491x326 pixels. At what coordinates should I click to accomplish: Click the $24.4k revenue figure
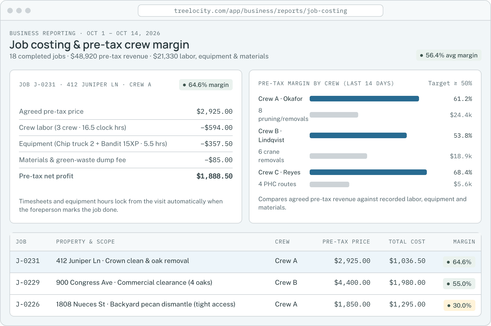click(x=461, y=115)
